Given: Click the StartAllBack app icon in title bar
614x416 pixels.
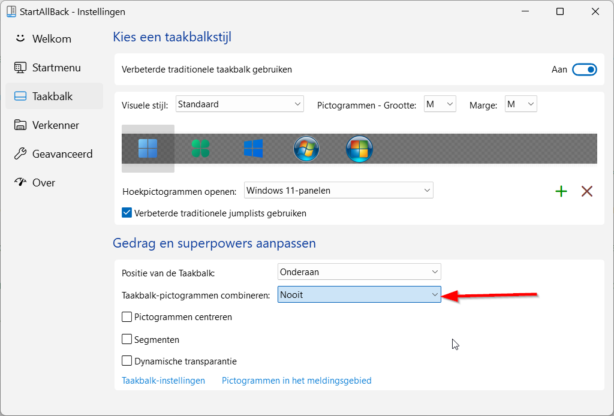Looking at the screenshot, I should click(x=11, y=11).
